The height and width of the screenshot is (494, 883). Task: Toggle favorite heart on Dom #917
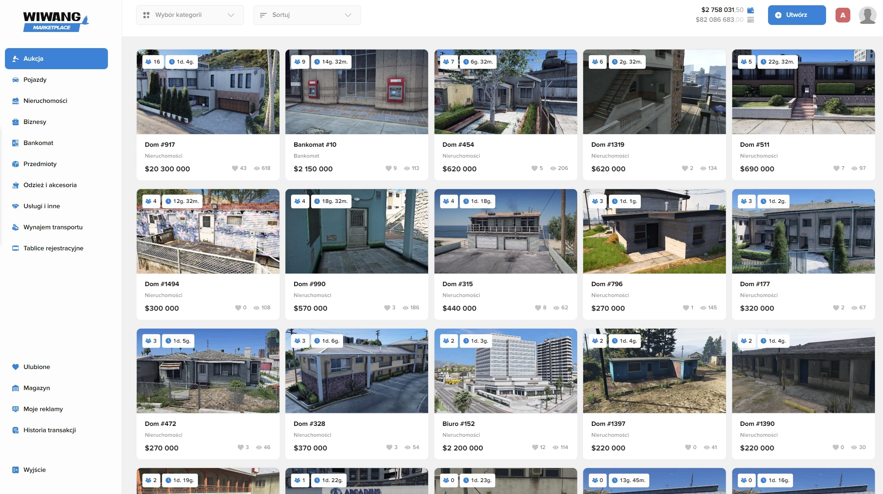pyautogui.click(x=235, y=168)
